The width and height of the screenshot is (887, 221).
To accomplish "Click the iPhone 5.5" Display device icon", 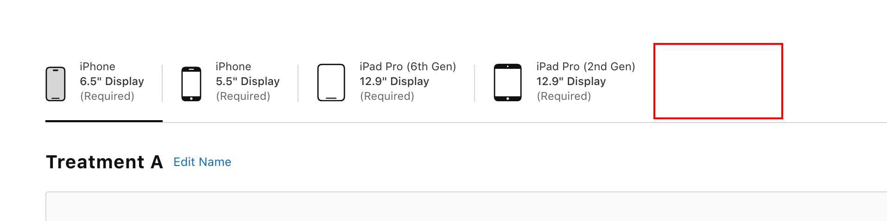I will pyautogui.click(x=191, y=84).
